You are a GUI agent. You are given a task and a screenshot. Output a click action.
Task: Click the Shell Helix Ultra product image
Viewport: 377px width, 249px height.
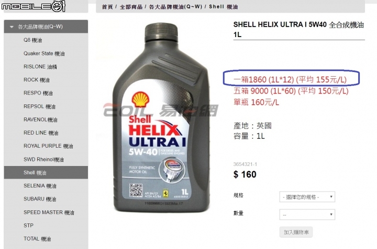click(x=161, y=117)
